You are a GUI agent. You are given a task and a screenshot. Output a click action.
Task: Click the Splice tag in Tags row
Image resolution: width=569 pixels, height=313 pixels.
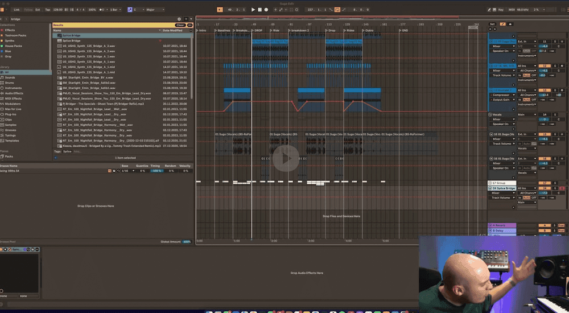(x=67, y=151)
